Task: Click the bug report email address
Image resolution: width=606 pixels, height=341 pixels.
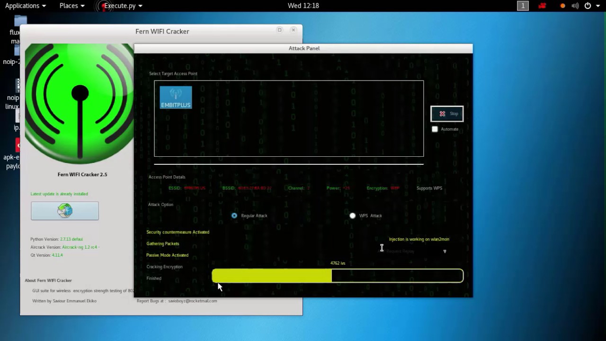Action: pyautogui.click(x=192, y=301)
